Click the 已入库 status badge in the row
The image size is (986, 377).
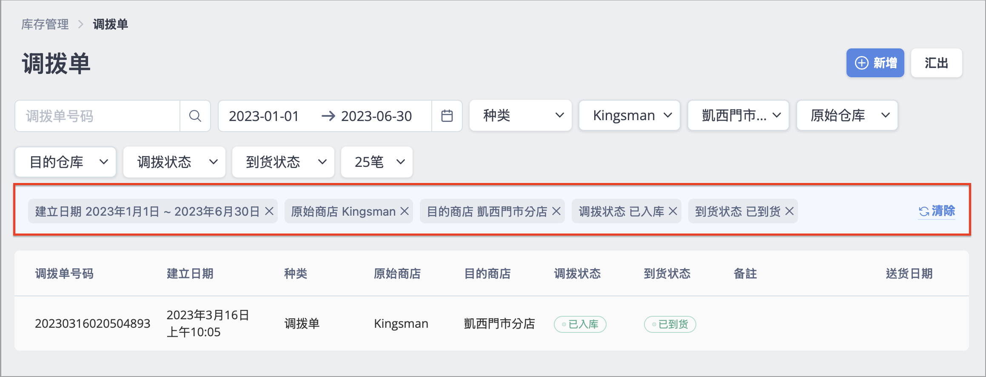click(x=580, y=324)
